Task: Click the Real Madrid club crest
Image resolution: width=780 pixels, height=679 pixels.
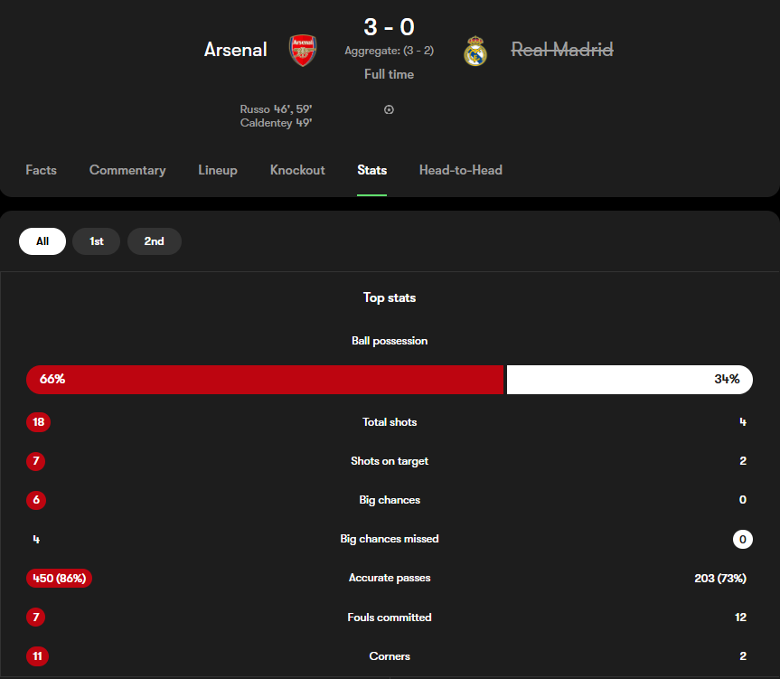Action: coord(475,51)
